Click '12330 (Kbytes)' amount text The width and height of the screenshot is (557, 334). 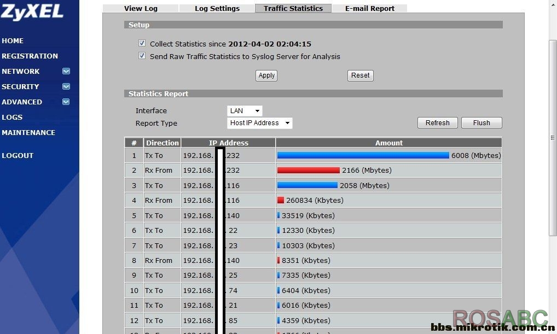308,230
